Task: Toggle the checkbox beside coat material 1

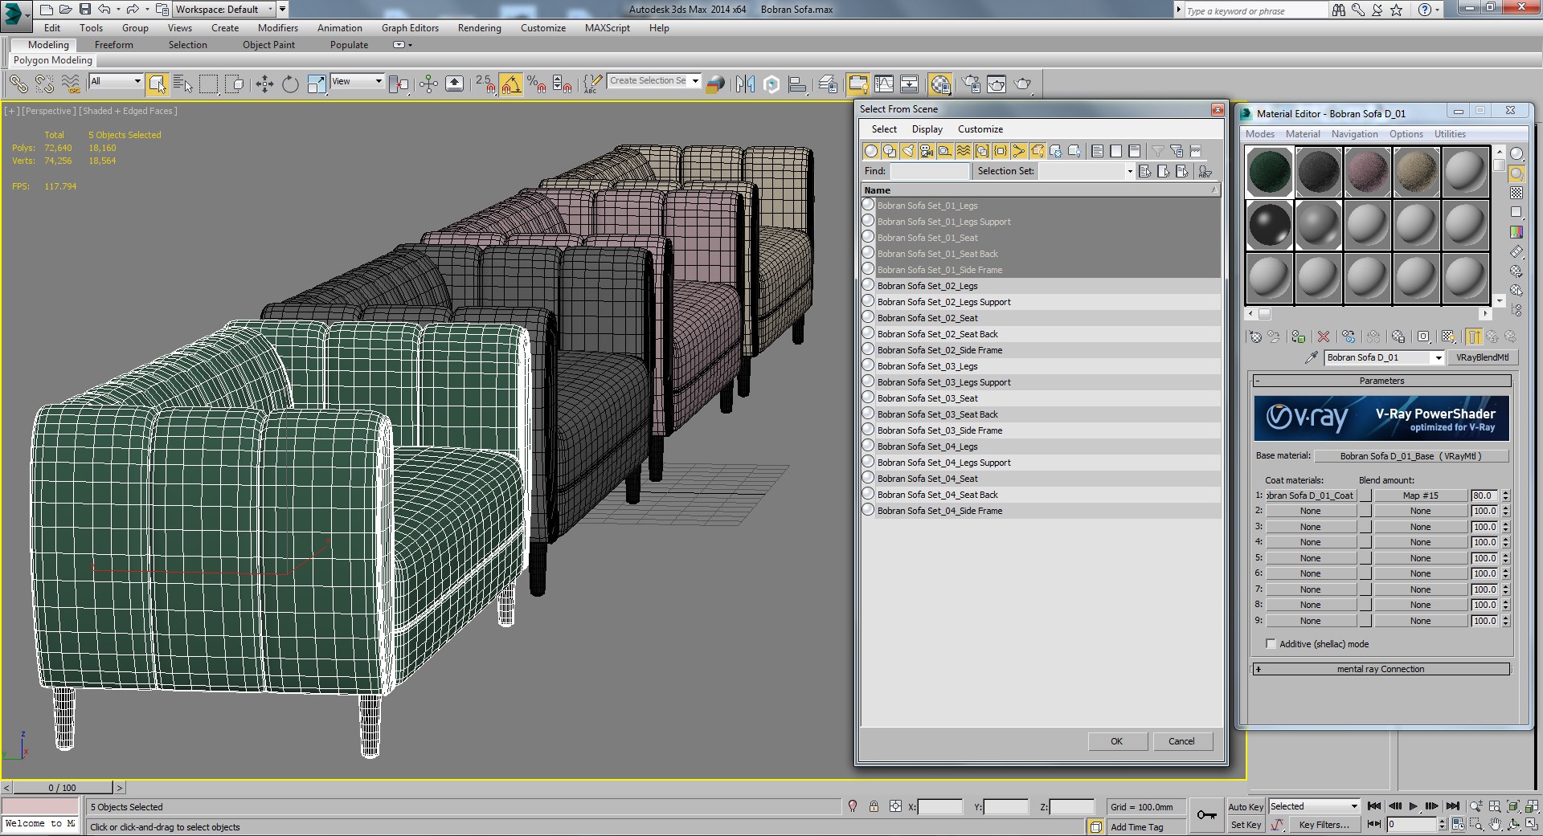Action: pyautogui.click(x=1365, y=495)
